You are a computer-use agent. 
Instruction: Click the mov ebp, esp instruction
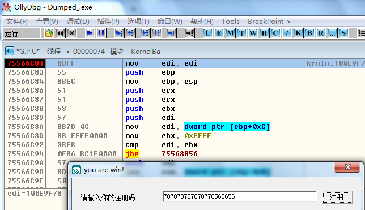[x=162, y=82]
